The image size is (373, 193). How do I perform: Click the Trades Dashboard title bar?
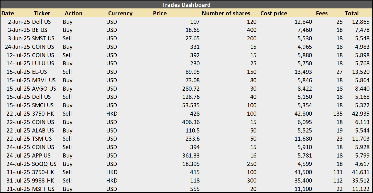(186, 5)
